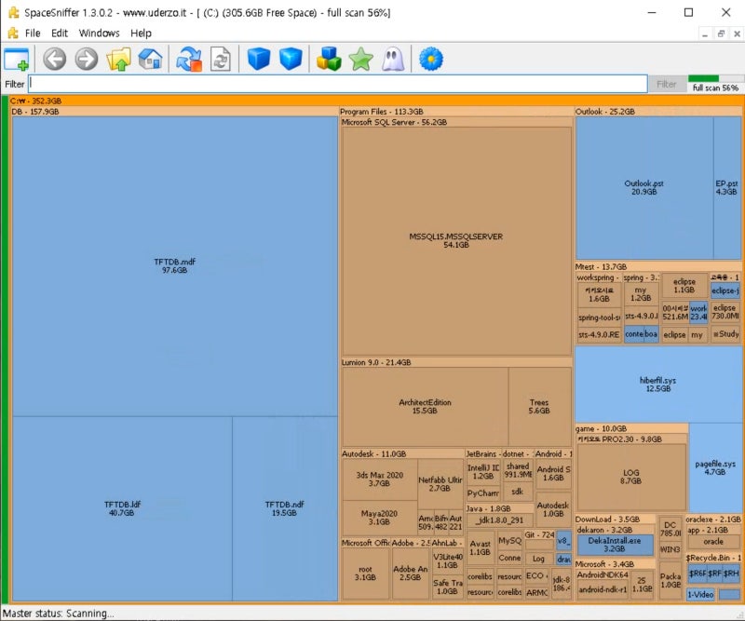Toggle free space ghost display
This screenshot has height=621, width=745.
[x=391, y=59]
